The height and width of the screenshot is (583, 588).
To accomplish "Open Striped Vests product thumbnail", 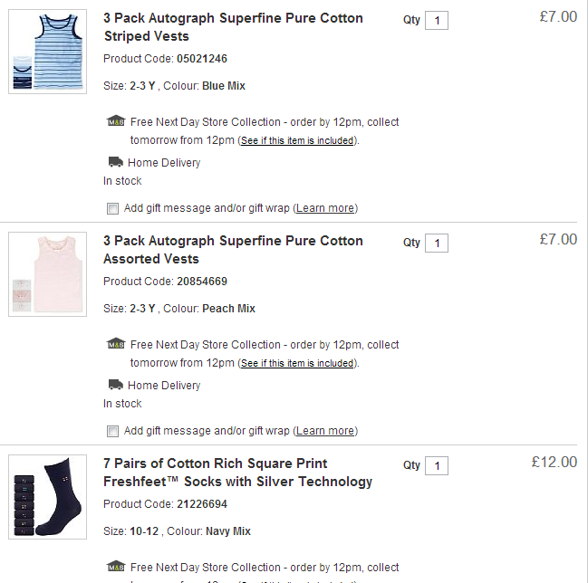I will pyautogui.click(x=47, y=52).
